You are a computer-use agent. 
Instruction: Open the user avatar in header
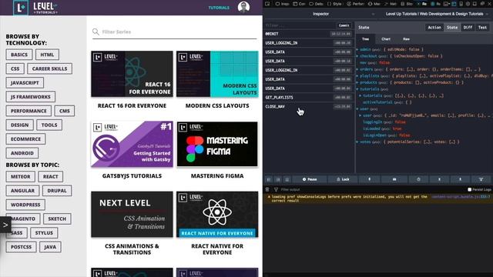(243, 7)
